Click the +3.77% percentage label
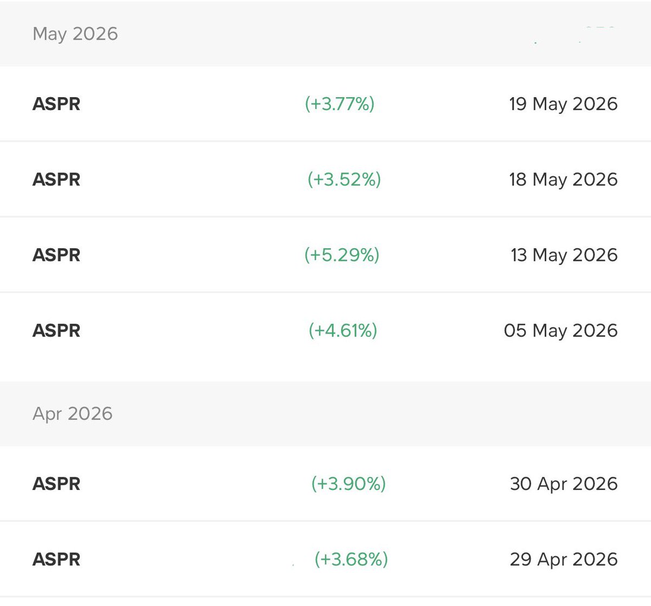The width and height of the screenshot is (651, 606). pyautogui.click(x=340, y=104)
